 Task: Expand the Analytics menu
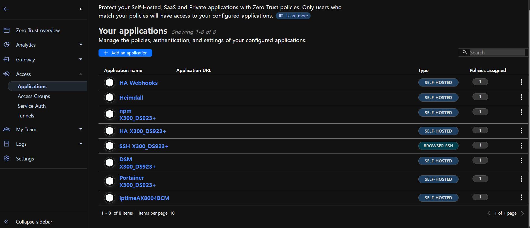[x=81, y=45]
